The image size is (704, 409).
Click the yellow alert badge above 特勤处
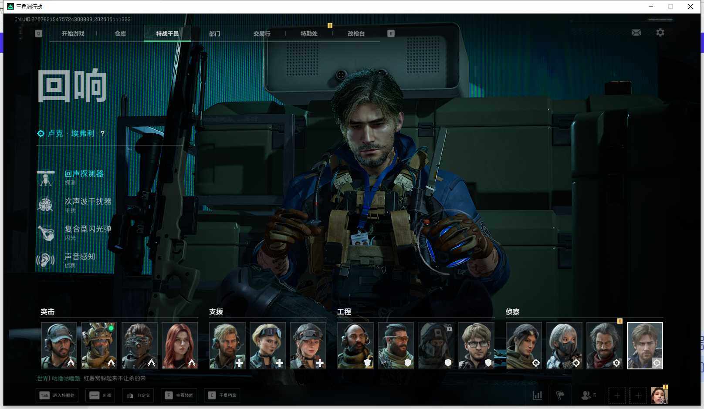[330, 26]
